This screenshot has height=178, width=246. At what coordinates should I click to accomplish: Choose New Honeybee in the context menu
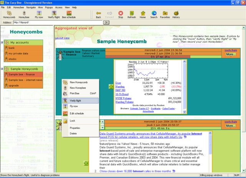pos(80,88)
